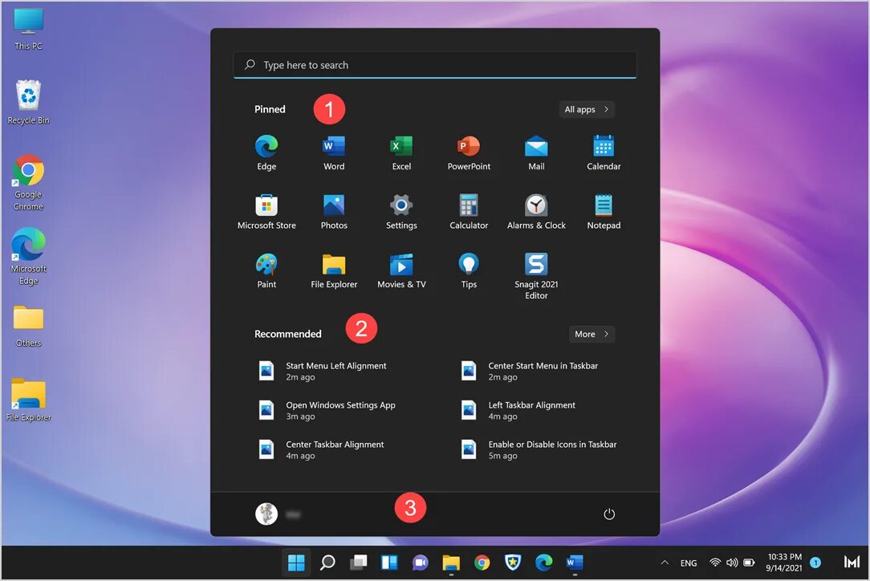Launch Snagit 2021 Editor
The height and width of the screenshot is (581, 870).
pyautogui.click(x=536, y=276)
